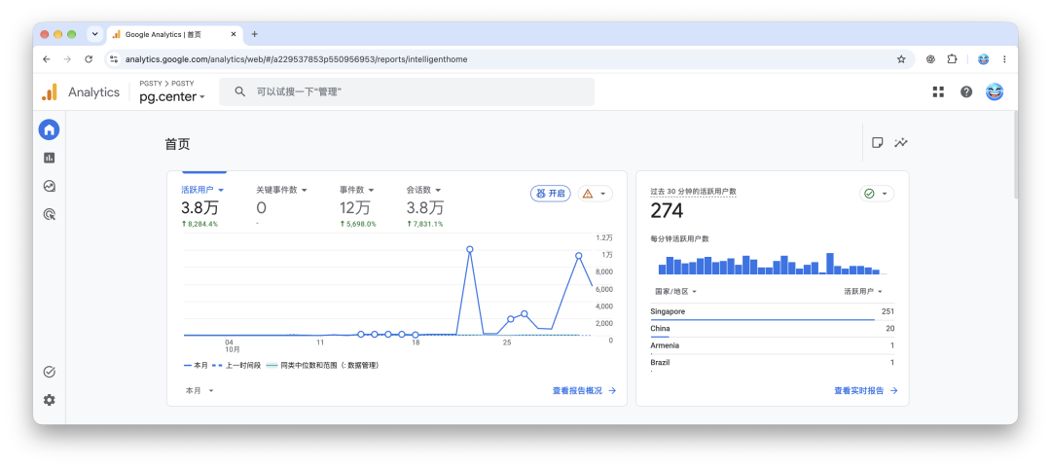Open the tab search dropdown arrow
The image size is (1051, 468).
(94, 34)
